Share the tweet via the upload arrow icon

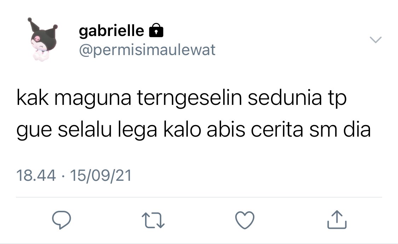point(337,219)
